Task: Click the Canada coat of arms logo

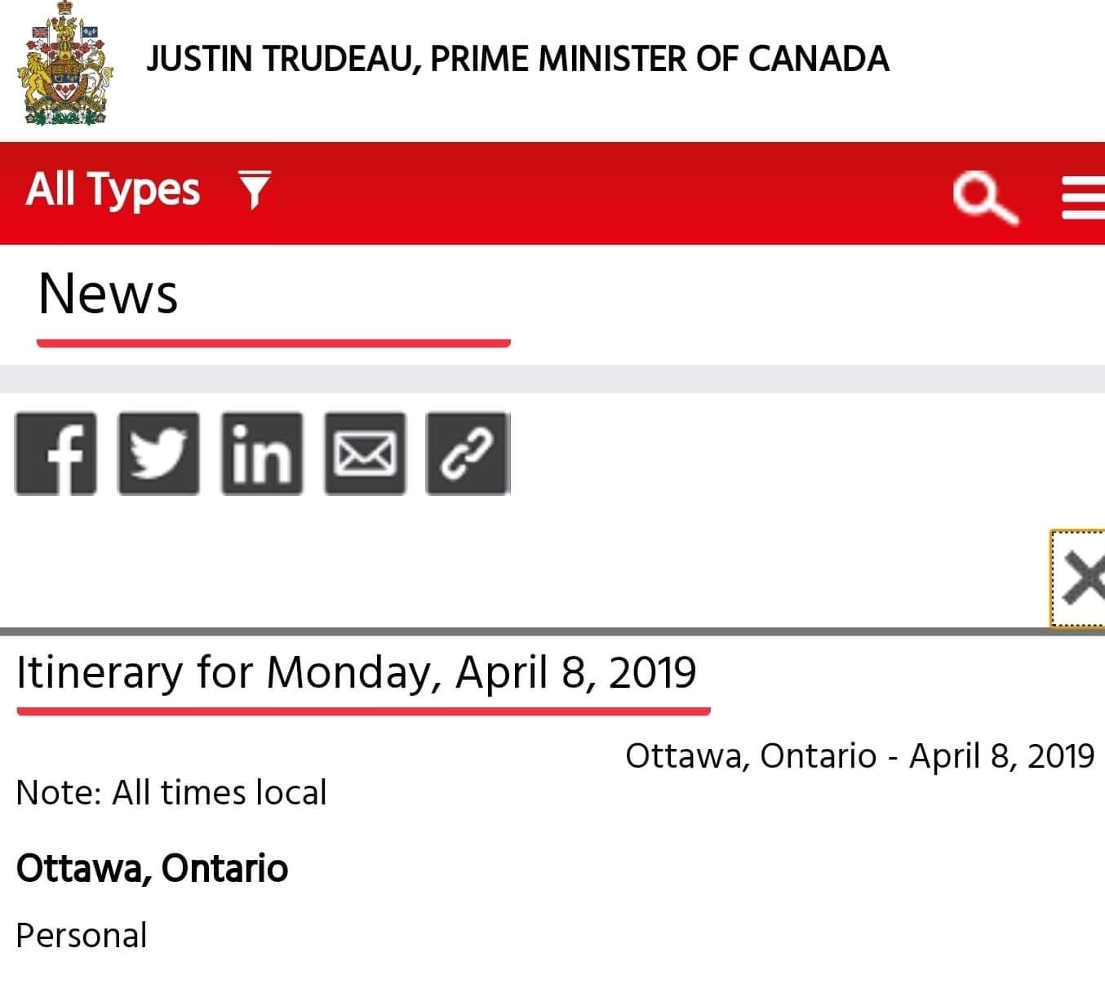Action: (64, 64)
